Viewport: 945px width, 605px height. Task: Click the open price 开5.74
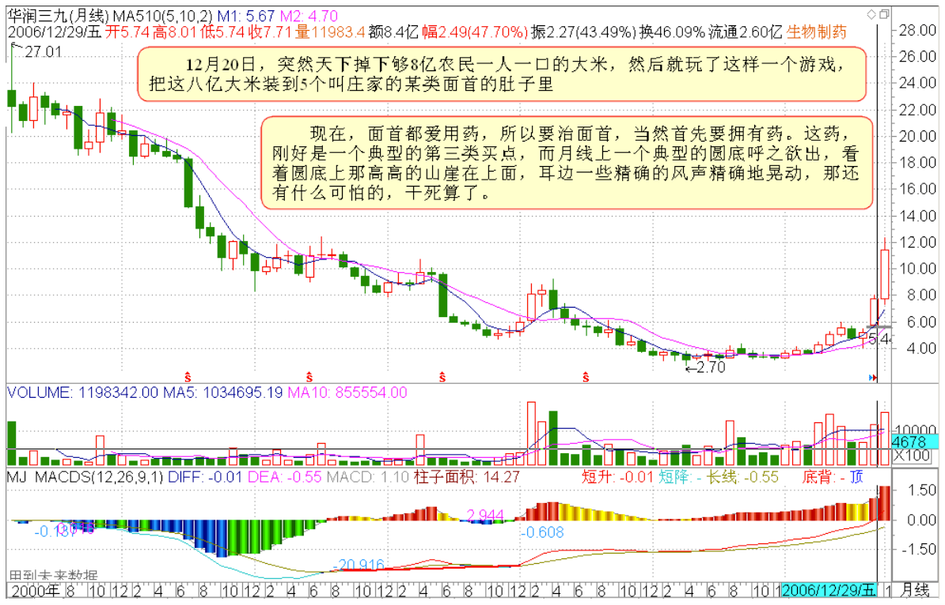[127, 32]
